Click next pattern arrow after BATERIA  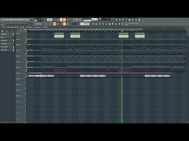90,24
